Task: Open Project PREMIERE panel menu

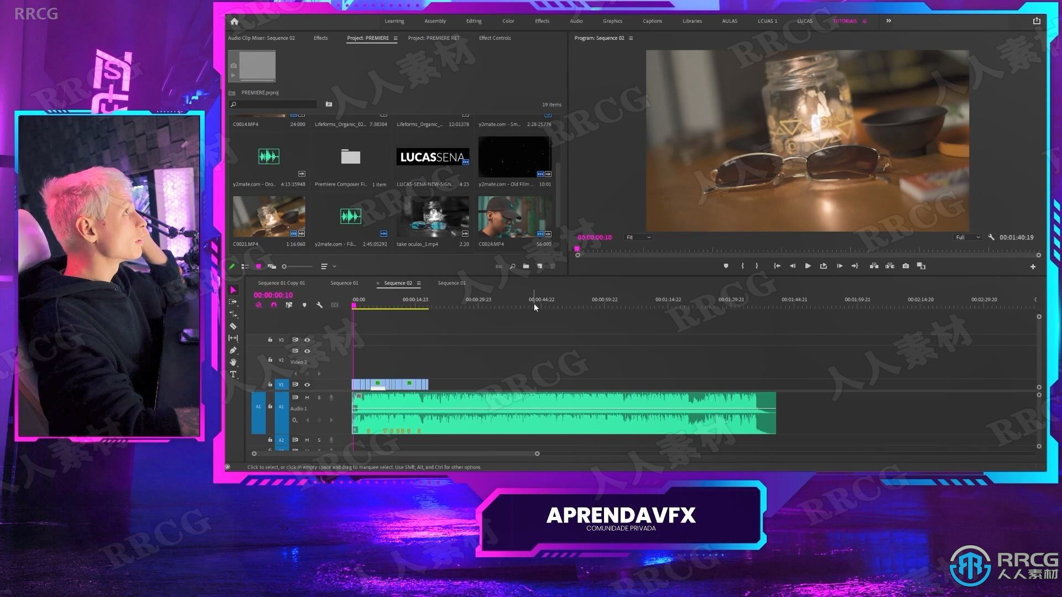Action: [x=395, y=38]
